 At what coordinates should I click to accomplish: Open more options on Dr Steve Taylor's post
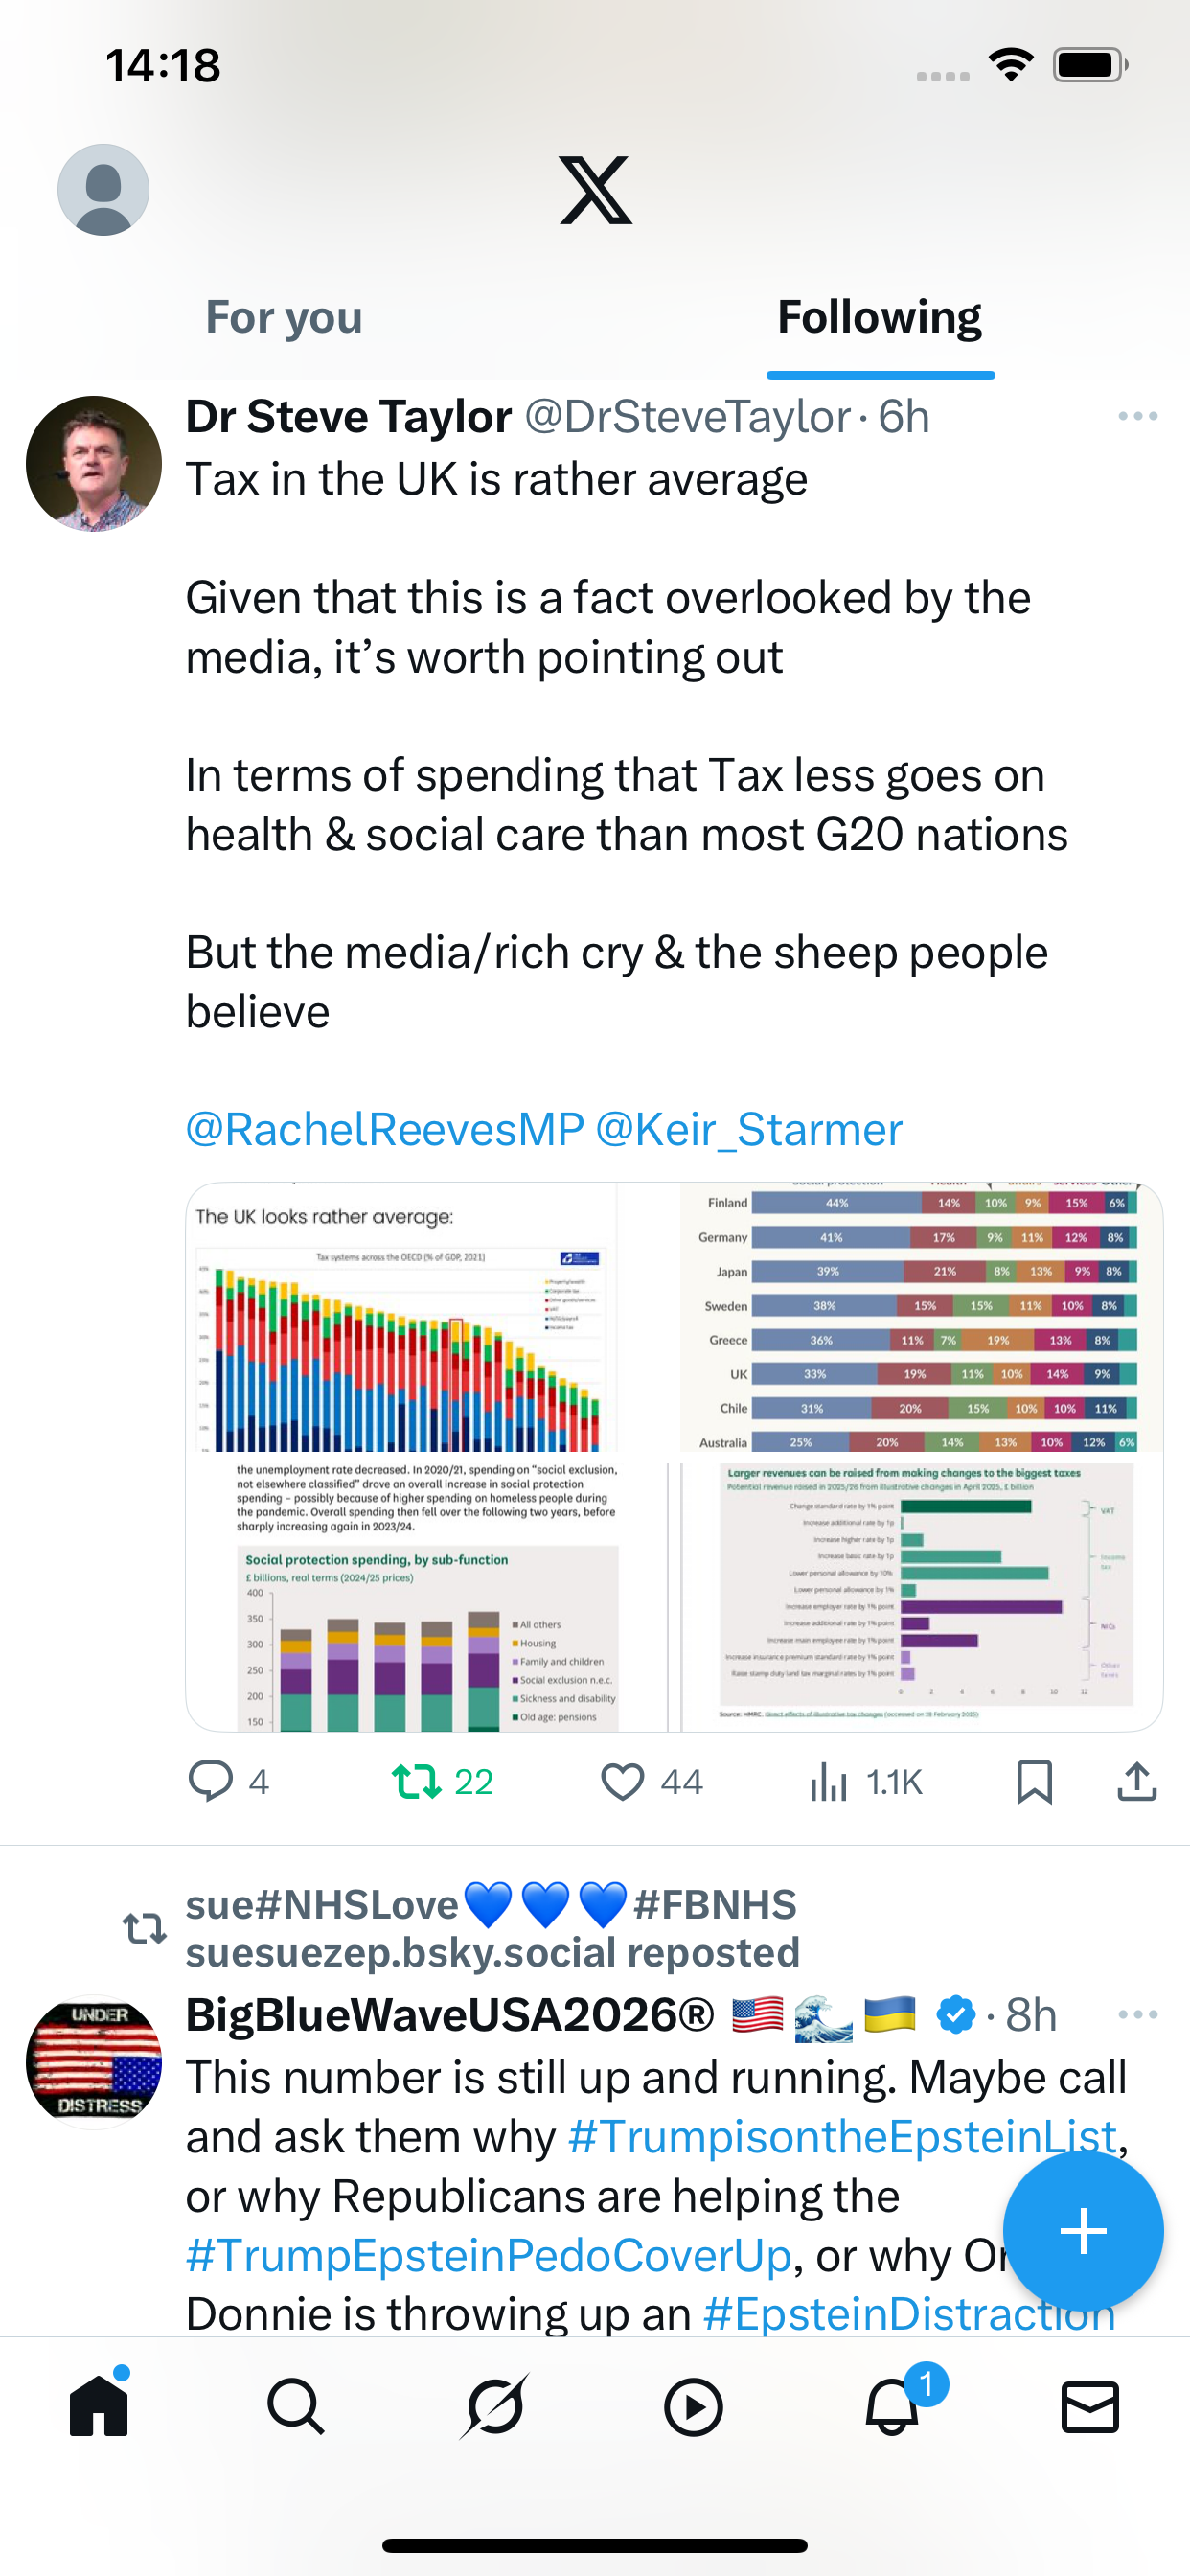[1137, 416]
